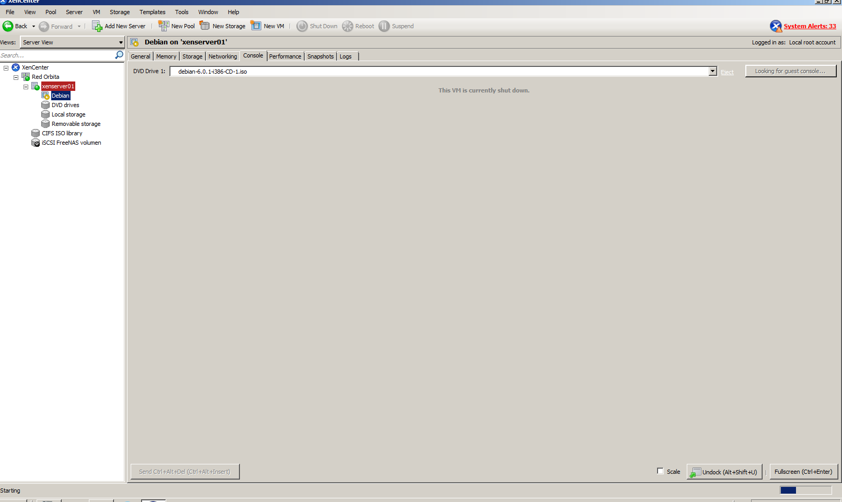Click the Undock button
This screenshot has width=842, height=502.
click(x=724, y=472)
